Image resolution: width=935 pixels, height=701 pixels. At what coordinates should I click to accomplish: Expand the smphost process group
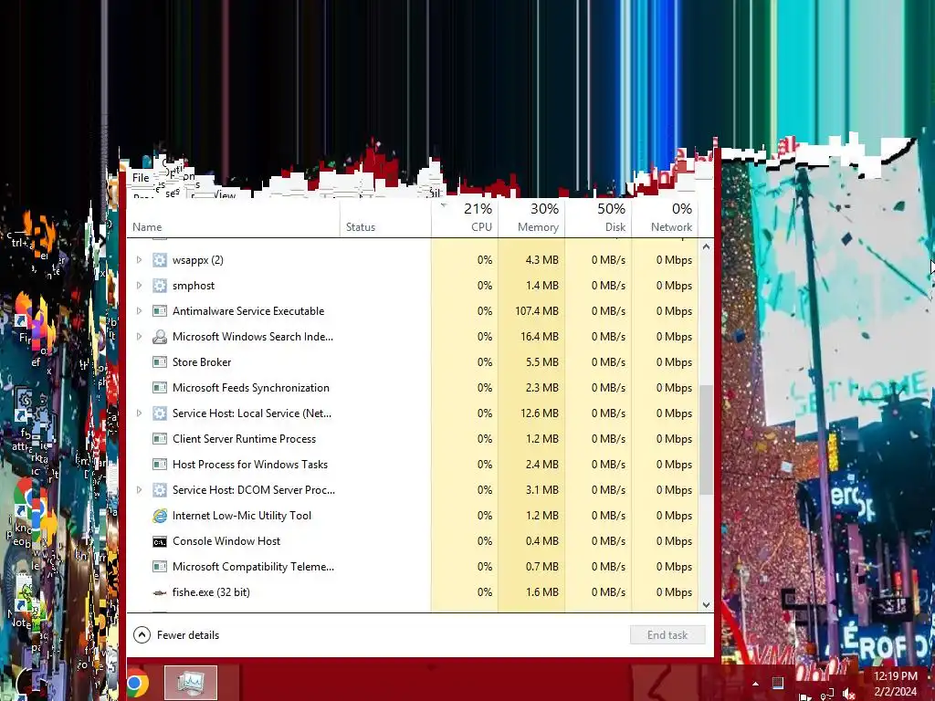139,286
